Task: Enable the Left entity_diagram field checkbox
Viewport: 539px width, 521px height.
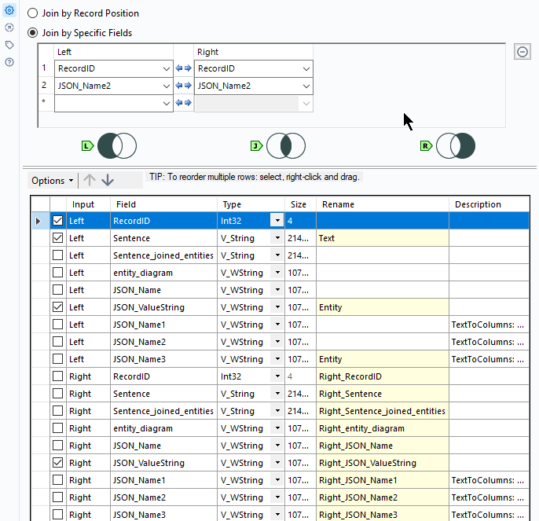Action: [x=58, y=273]
